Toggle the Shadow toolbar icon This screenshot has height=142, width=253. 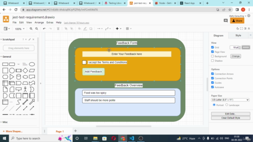pyautogui.click(x=91, y=29)
